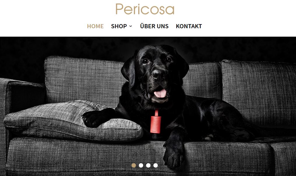Click the dog's pink tongue
This screenshot has height=176, width=296.
click(x=160, y=93)
